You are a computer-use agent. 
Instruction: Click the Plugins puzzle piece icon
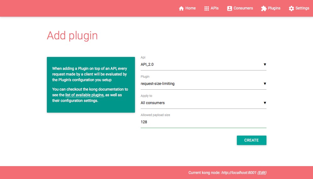pyautogui.click(x=264, y=8)
